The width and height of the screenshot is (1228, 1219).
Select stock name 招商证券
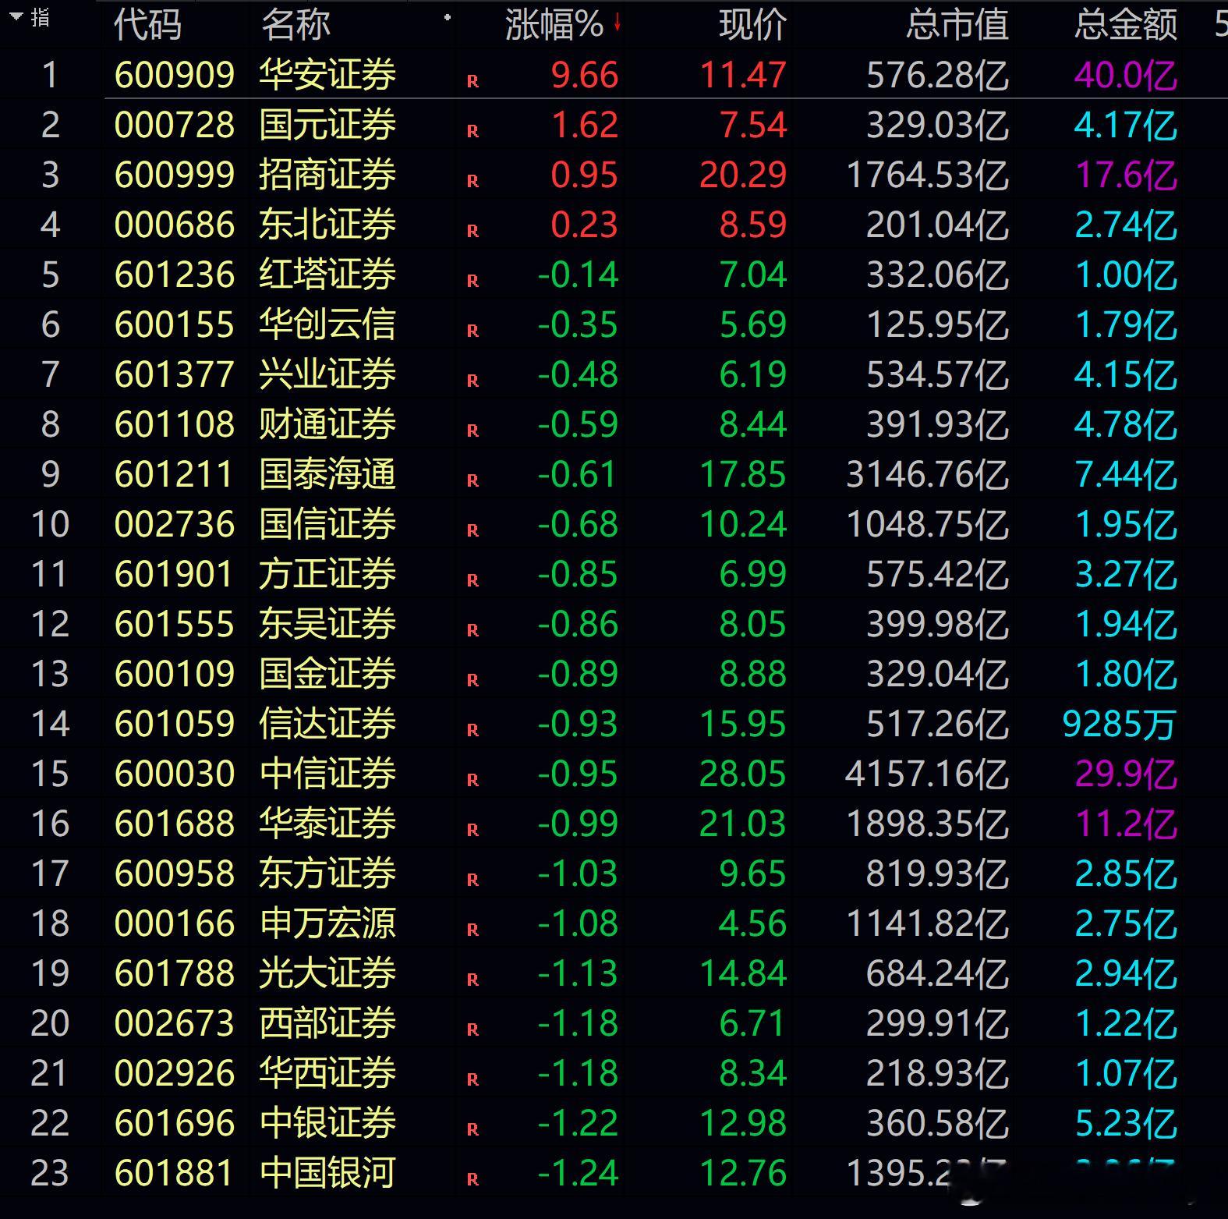[x=327, y=175]
